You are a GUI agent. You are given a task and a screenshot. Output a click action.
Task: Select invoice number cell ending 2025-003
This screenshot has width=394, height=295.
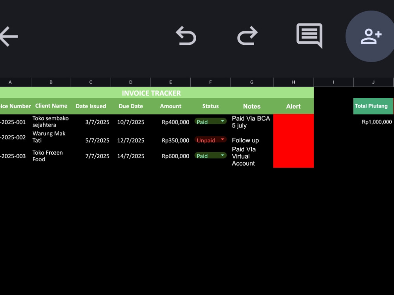(15, 156)
